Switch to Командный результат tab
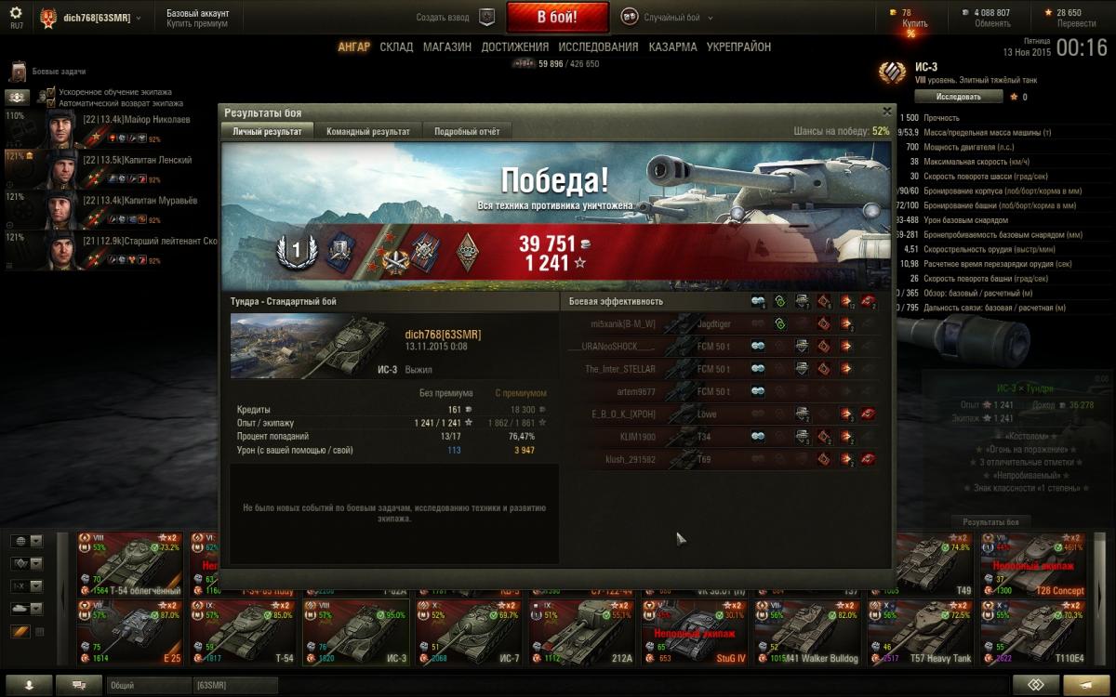This screenshot has width=1116, height=697. (367, 131)
